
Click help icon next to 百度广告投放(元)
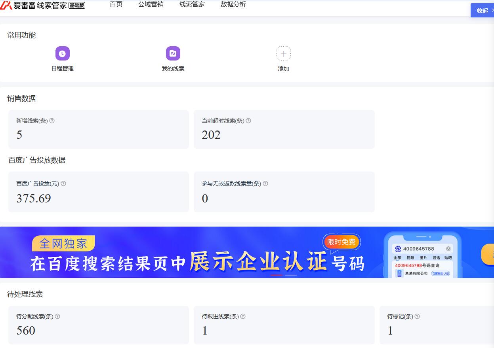pyautogui.click(x=63, y=183)
